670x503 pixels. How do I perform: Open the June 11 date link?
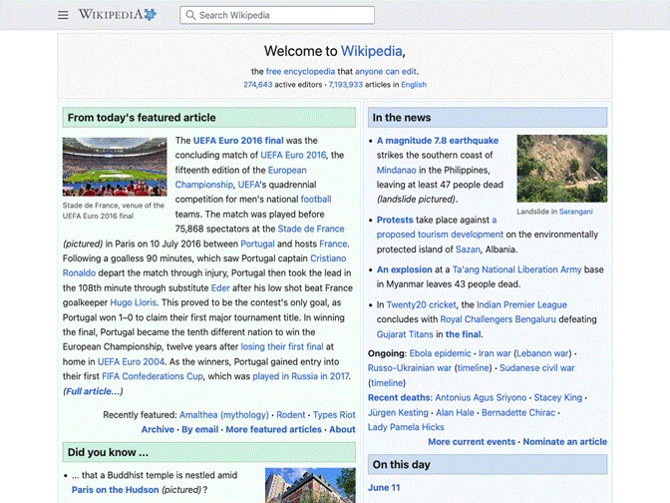384,488
